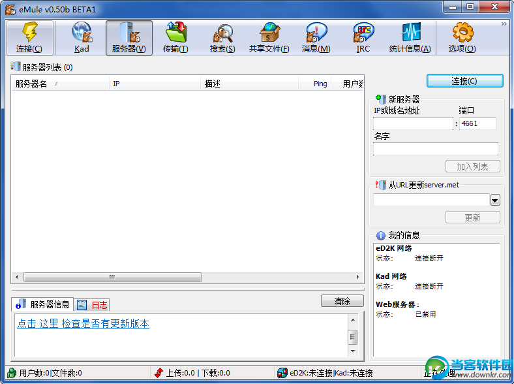The height and width of the screenshot is (384, 514).
Task: Open the Transfers (传输) page
Action: pos(175,37)
